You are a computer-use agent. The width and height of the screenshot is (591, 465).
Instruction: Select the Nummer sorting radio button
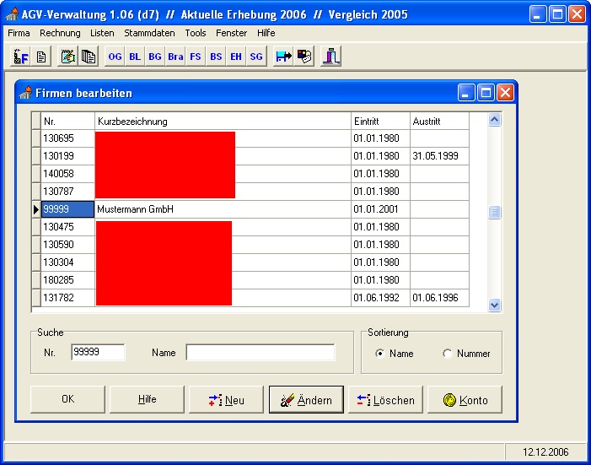coord(447,354)
